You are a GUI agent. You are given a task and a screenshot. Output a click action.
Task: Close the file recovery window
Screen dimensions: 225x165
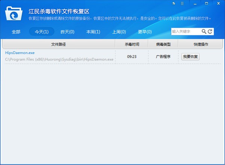pos(218,3)
